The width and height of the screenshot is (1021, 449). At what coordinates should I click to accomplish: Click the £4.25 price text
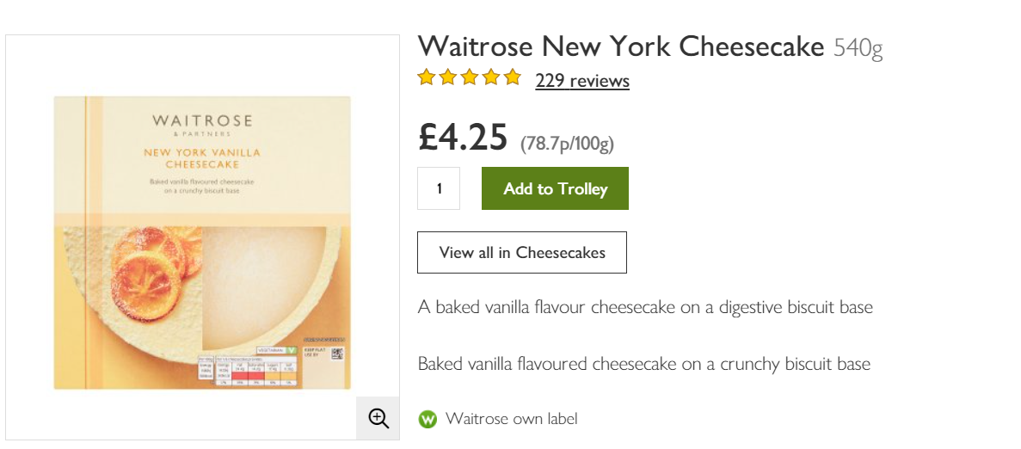463,138
